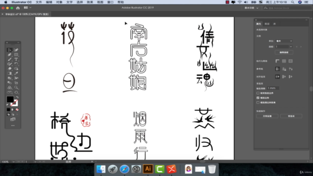Open System Preferences in the Dock
The height and width of the screenshot is (176, 313).
click(136, 169)
